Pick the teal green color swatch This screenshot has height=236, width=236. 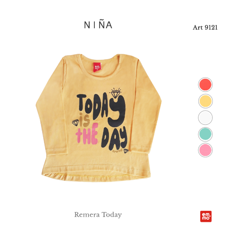pos(205,134)
